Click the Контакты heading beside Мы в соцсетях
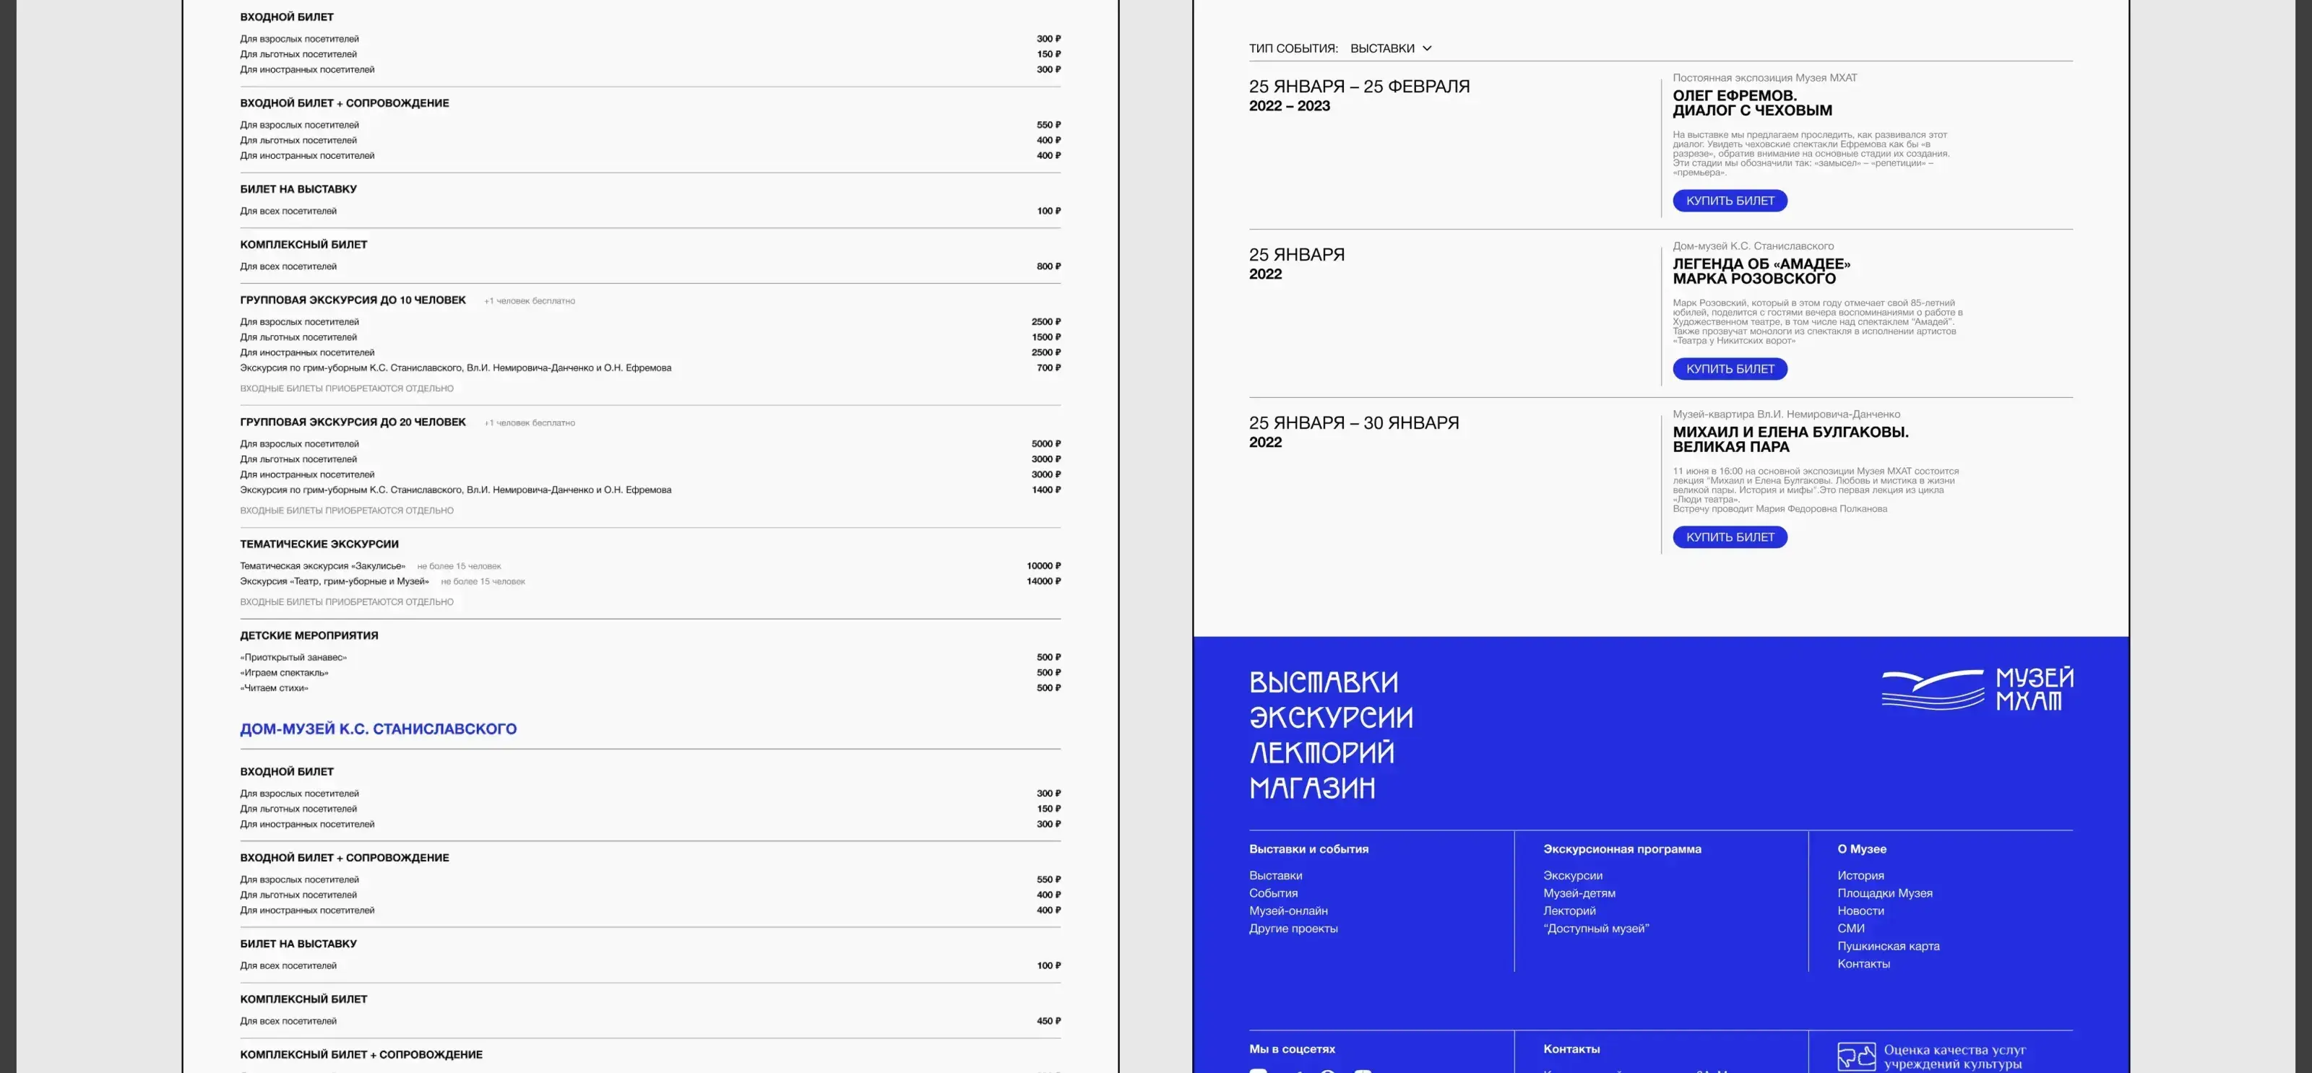 (x=1571, y=1048)
